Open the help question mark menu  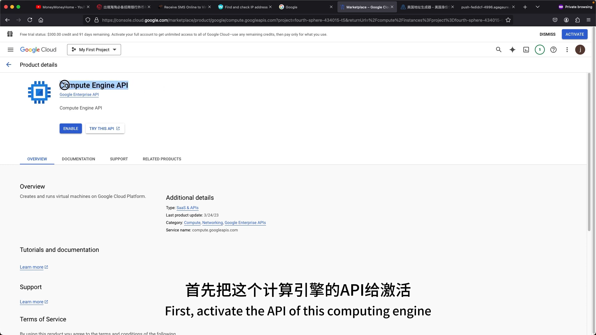pos(553,50)
